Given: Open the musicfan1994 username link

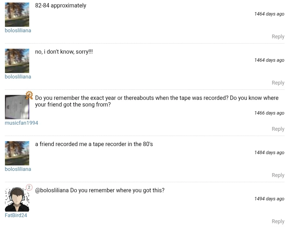Looking at the screenshot, I should [x=21, y=123].
